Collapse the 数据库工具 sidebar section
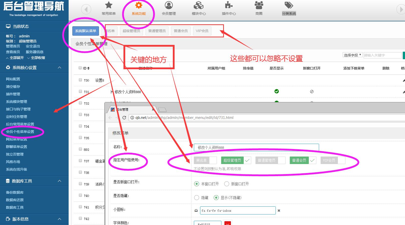The width and height of the screenshot is (405, 225). [59, 181]
